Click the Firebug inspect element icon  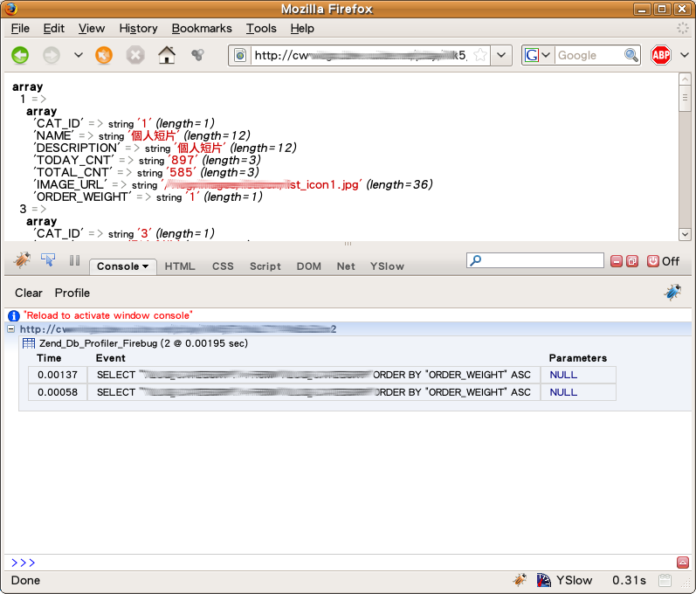48,259
